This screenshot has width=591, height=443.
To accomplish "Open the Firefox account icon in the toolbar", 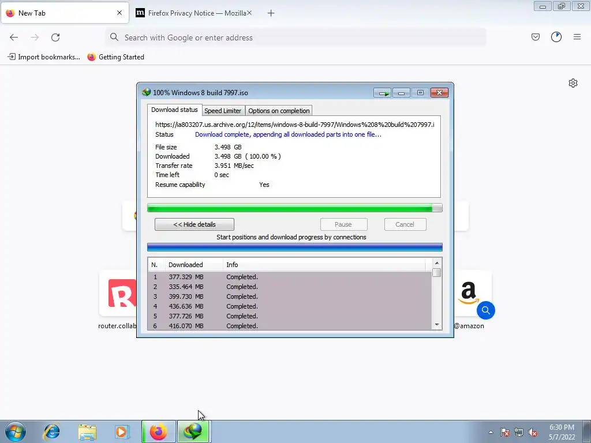I will pyautogui.click(x=556, y=37).
